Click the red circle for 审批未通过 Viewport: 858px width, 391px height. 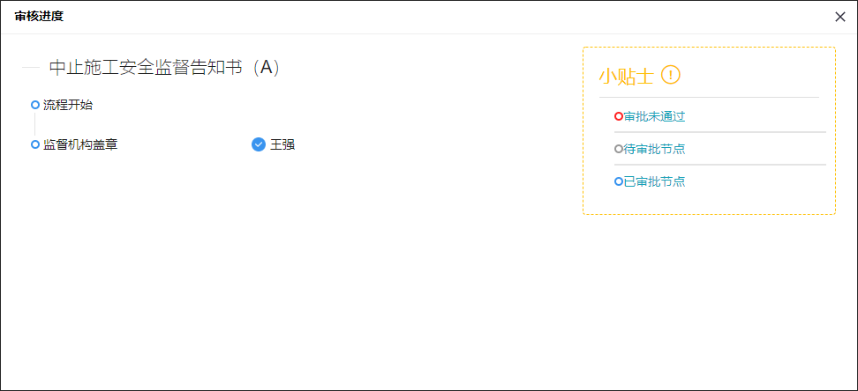[x=618, y=116]
